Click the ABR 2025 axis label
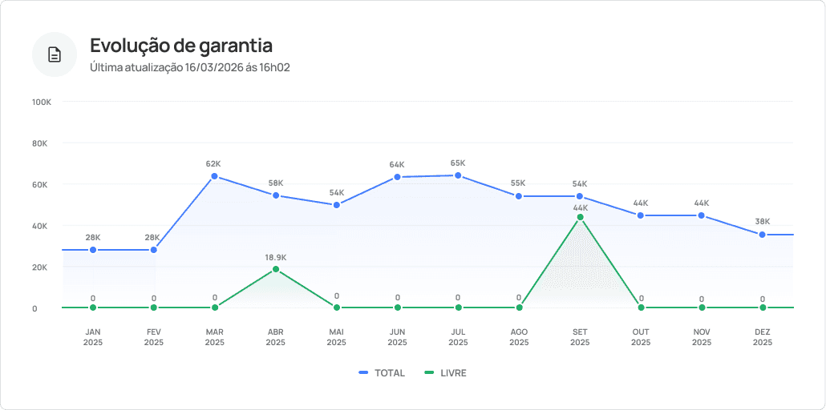Image resolution: width=826 pixels, height=410 pixels. (276, 337)
